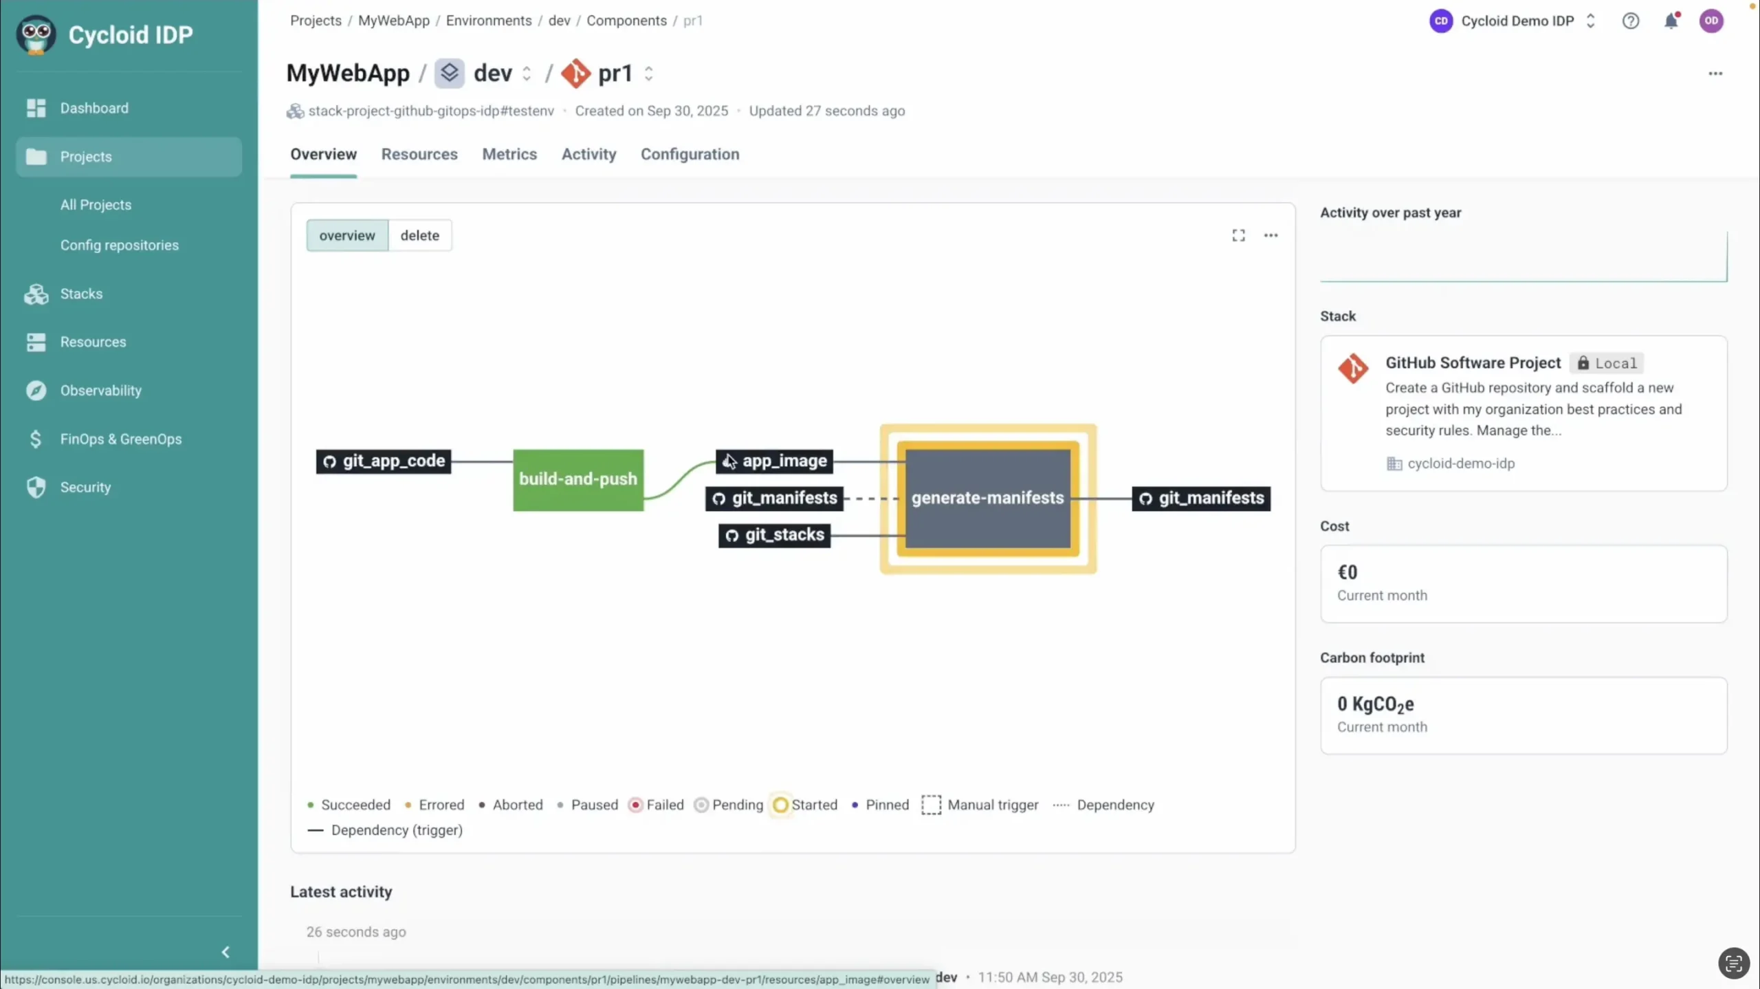This screenshot has height=989, width=1760.
Task: Open All Projects in the sidebar
Action: [x=96, y=205]
